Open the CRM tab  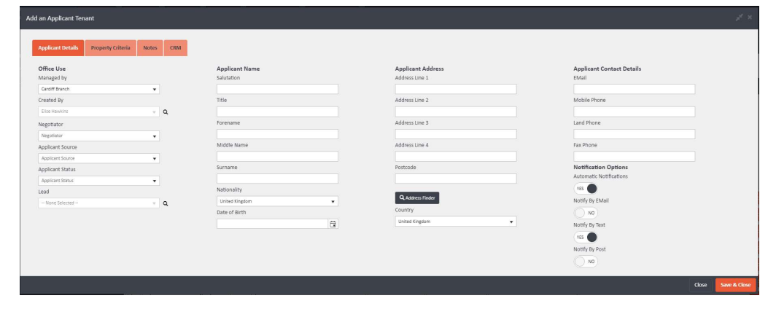175,48
